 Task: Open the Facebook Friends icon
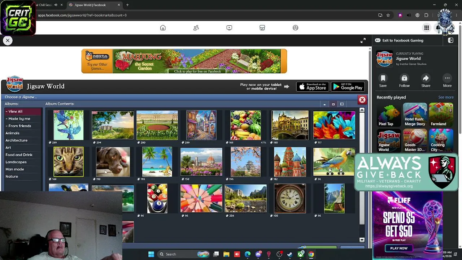[196, 28]
